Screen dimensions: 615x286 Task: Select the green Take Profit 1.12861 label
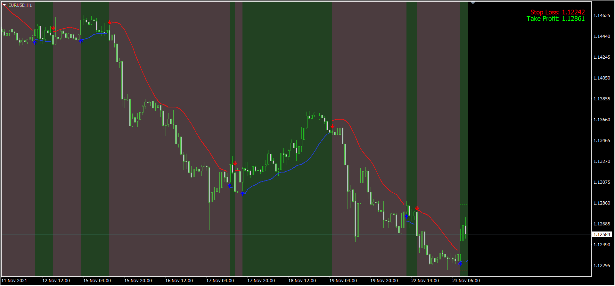[555, 19]
